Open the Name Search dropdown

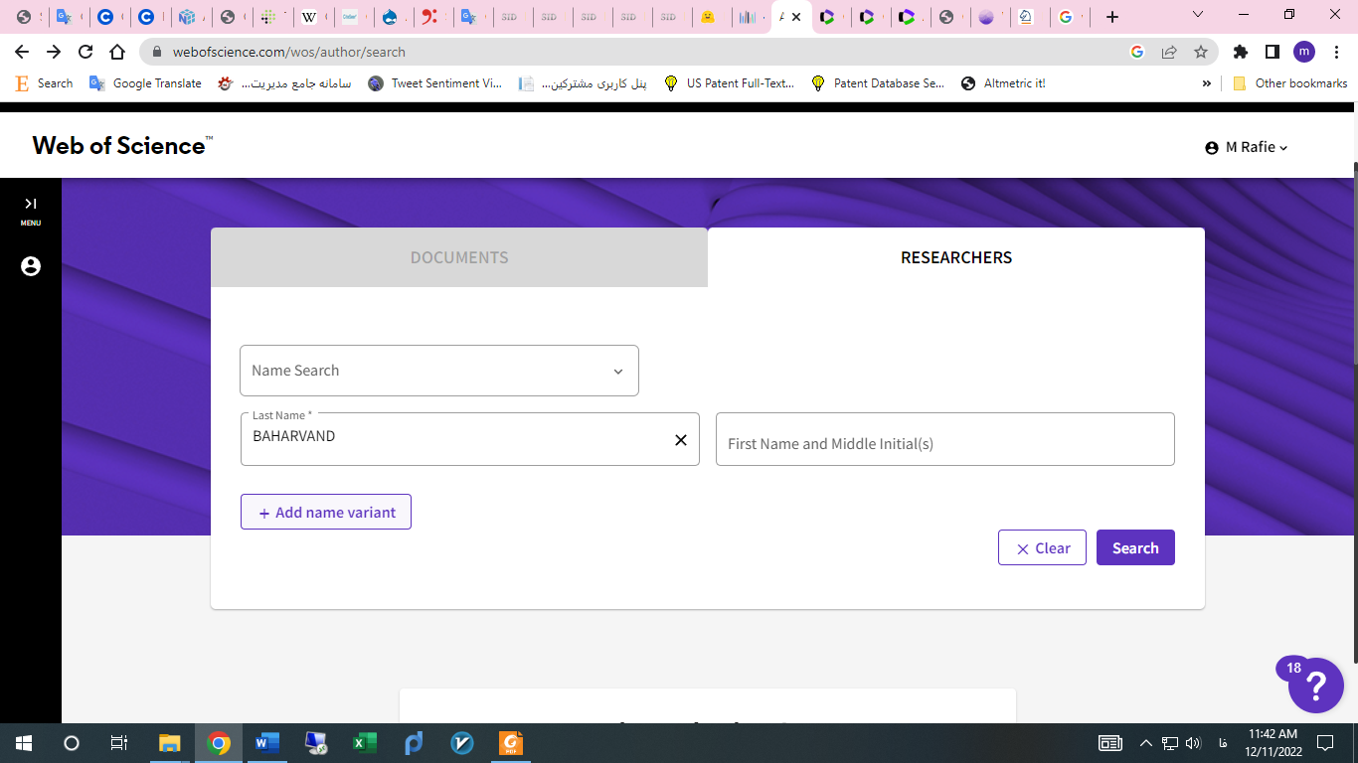(439, 371)
